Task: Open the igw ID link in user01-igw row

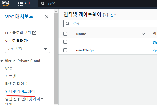Action: click(155, 50)
